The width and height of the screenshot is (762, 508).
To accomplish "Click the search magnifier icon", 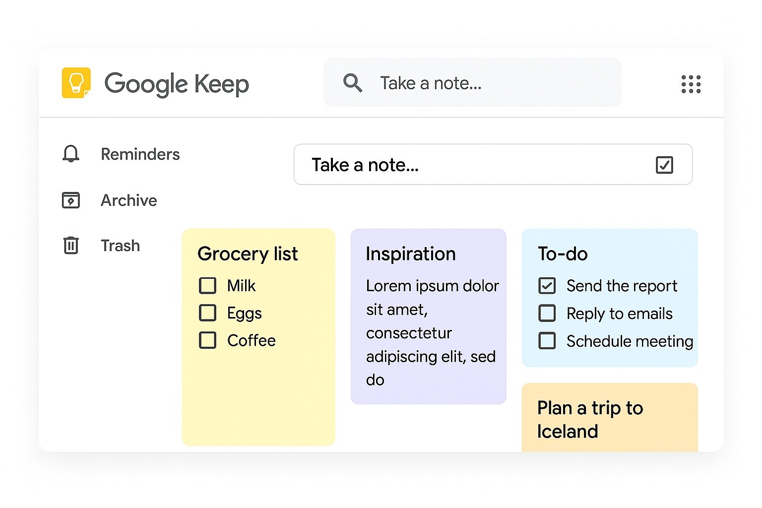I will point(353,83).
